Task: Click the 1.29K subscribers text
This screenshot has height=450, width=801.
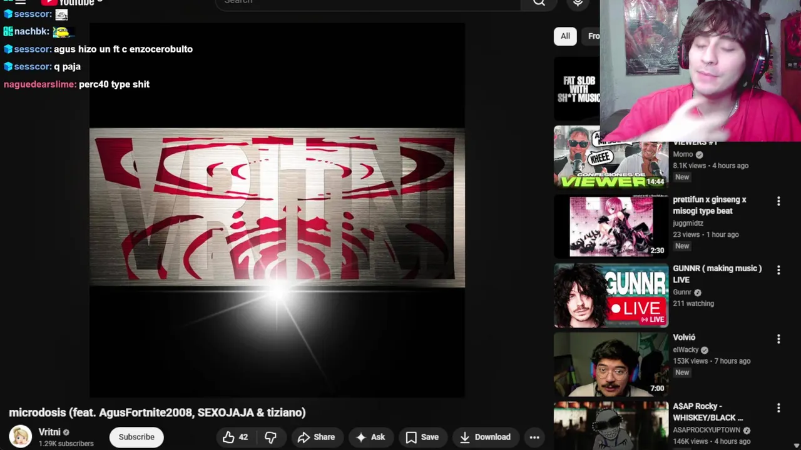Action: tap(66, 444)
